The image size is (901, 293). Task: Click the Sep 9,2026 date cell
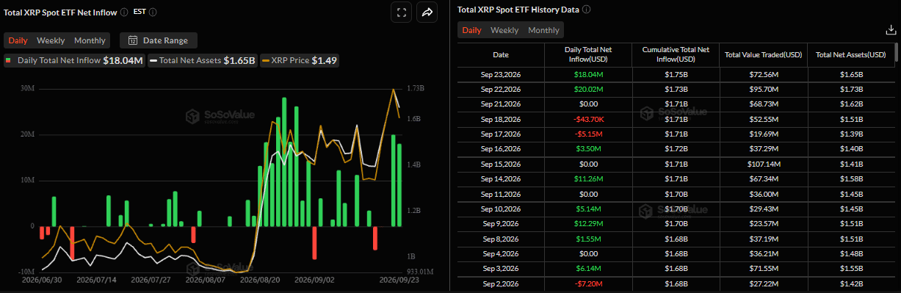tap(501, 223)
